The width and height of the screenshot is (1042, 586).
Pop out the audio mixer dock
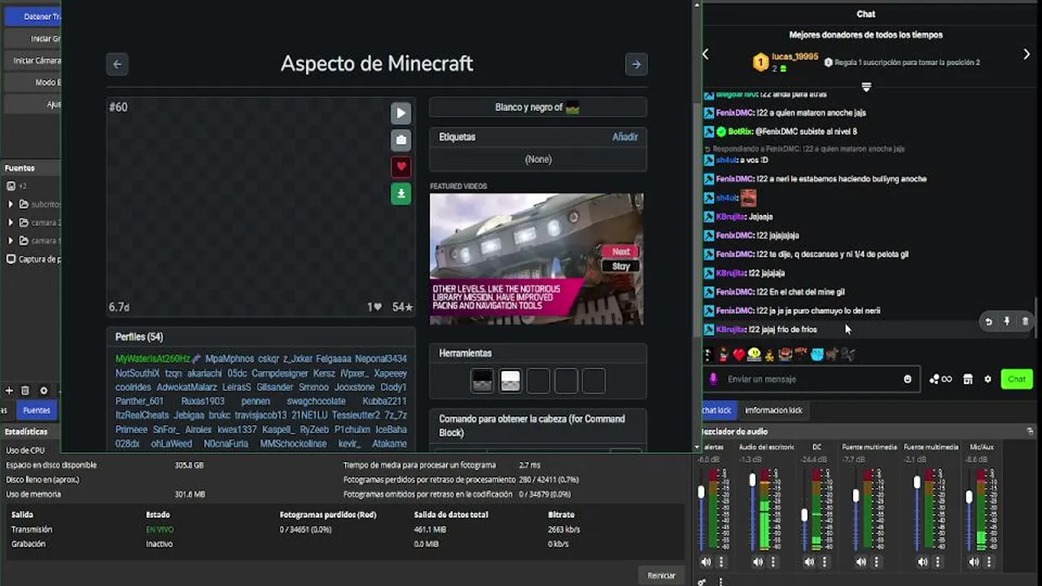coord(1030,431)
